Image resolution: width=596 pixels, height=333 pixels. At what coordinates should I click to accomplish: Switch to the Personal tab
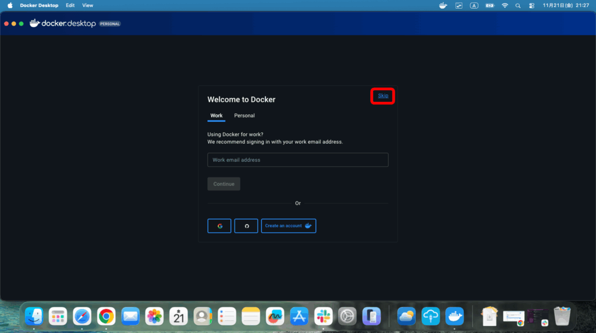(244, 115)
